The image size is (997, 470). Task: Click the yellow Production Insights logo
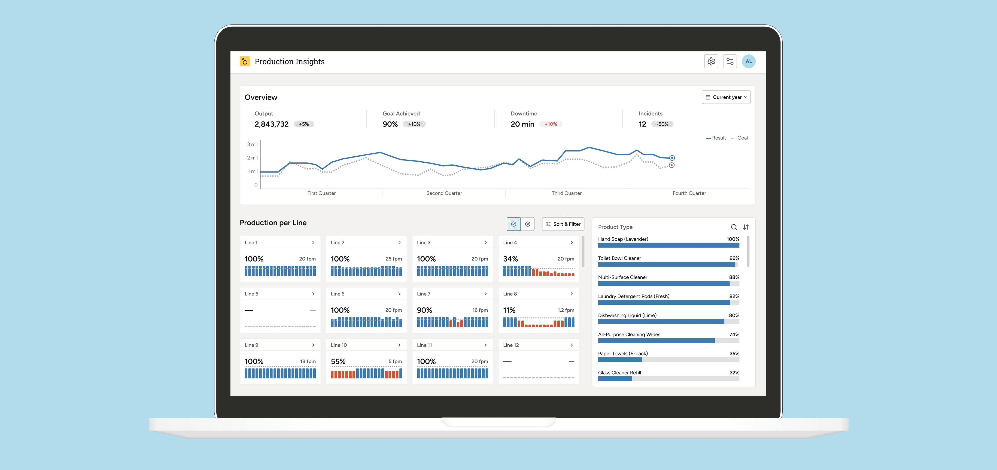(245, 61)
